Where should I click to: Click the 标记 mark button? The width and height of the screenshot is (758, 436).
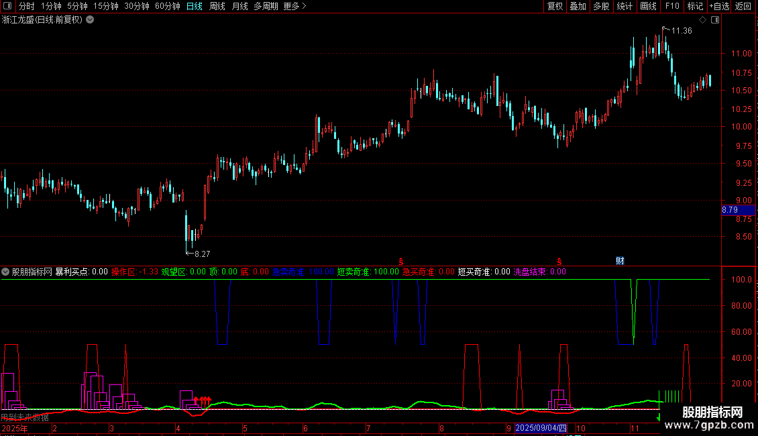(x=695, y=6)
